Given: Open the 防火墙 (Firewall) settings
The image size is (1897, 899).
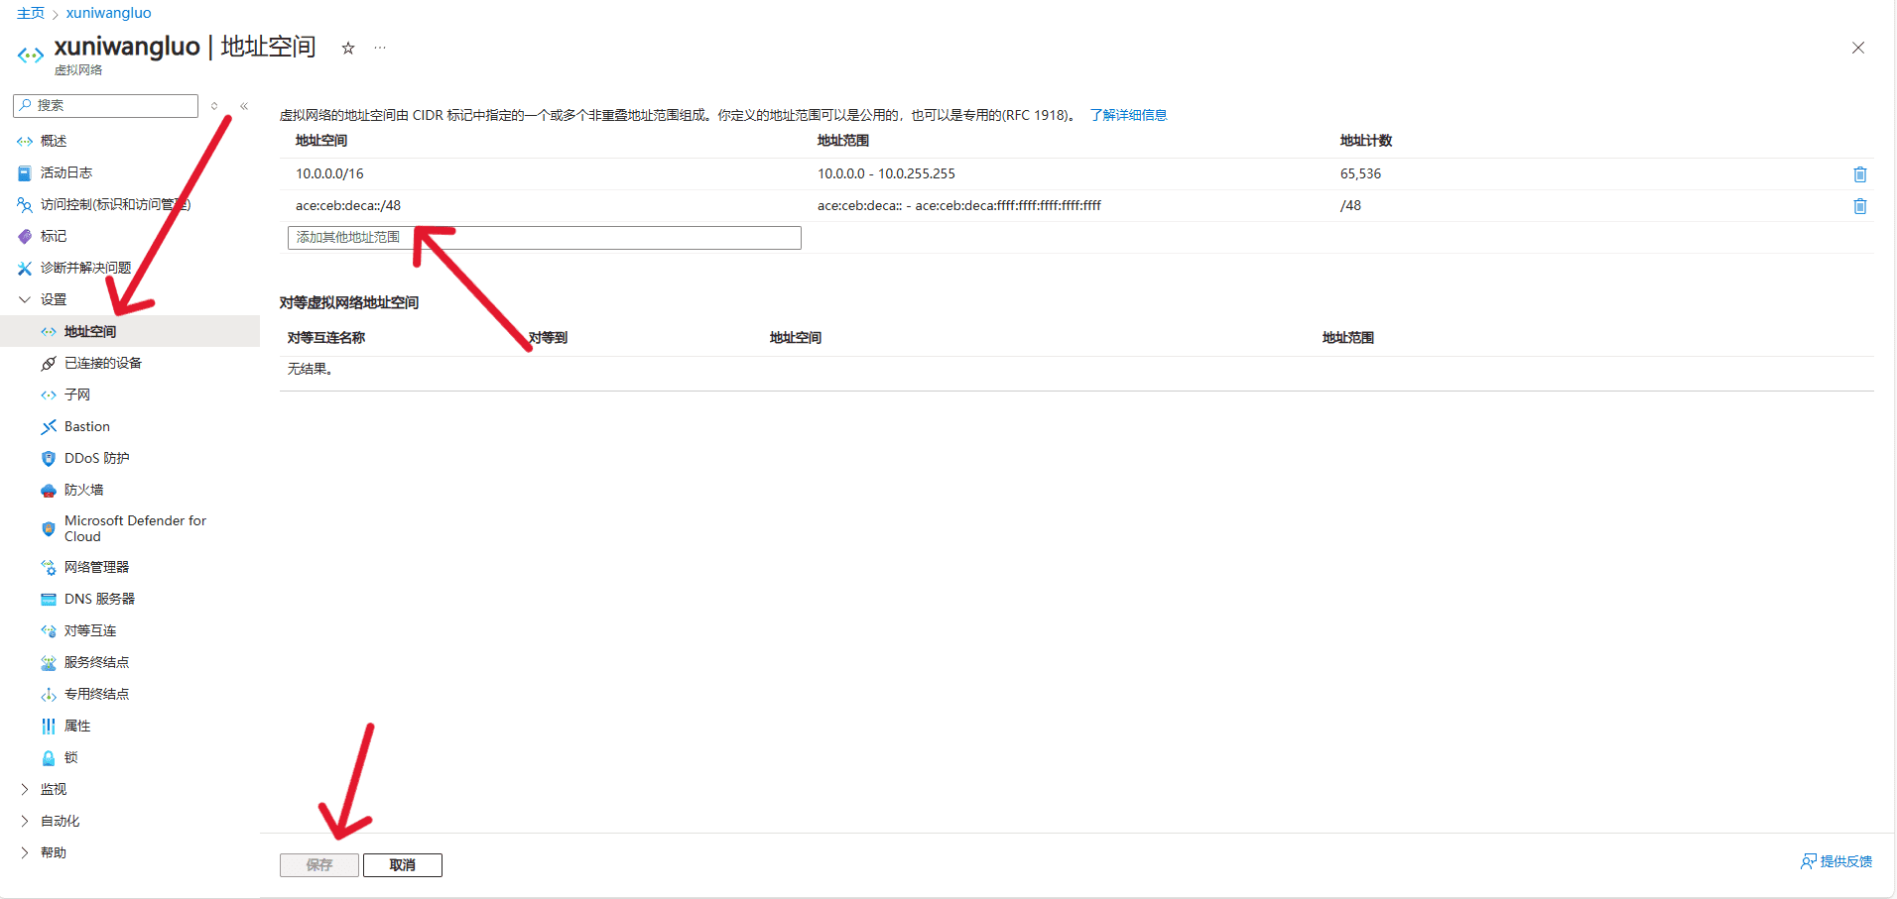Looking at the screenshot, I should pyautogui.click(x=85, y=490).
